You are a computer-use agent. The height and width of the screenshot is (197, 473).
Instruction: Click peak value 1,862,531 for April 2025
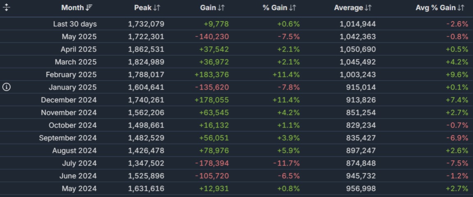tap(146, 49)
